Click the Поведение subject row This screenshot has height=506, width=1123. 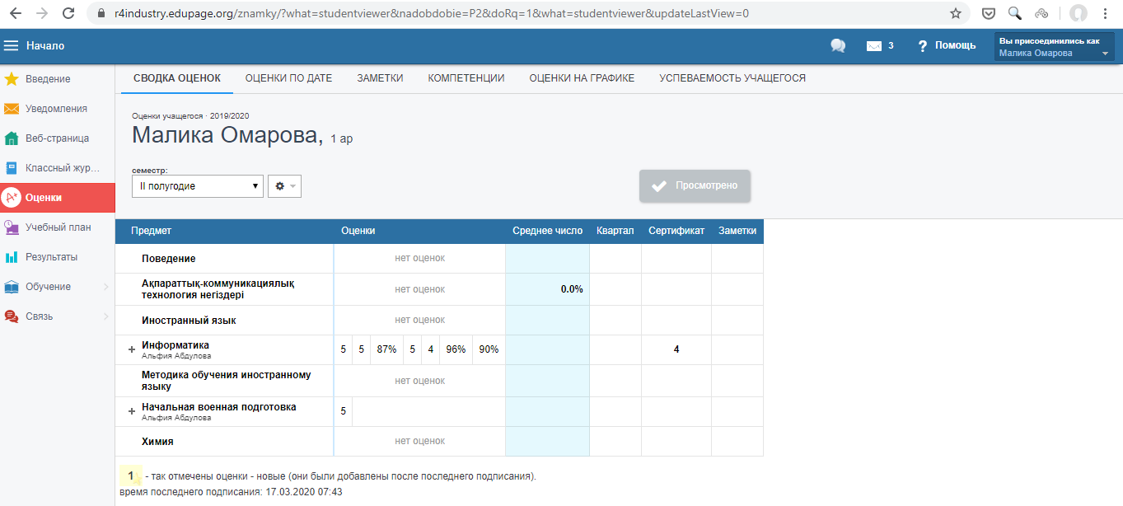439,258
